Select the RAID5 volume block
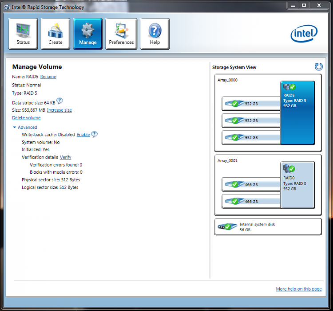 [297, 113]
